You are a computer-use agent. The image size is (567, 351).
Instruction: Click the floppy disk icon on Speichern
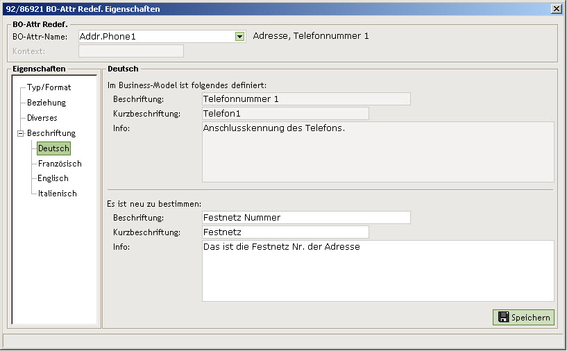click(x=503, y=317)
